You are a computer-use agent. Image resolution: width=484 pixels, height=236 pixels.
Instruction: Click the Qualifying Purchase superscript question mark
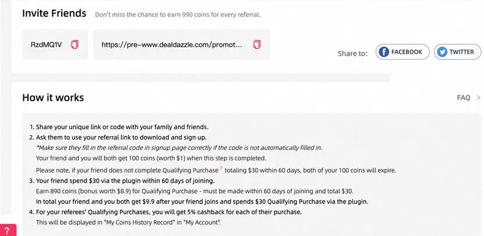click(221, 168)
